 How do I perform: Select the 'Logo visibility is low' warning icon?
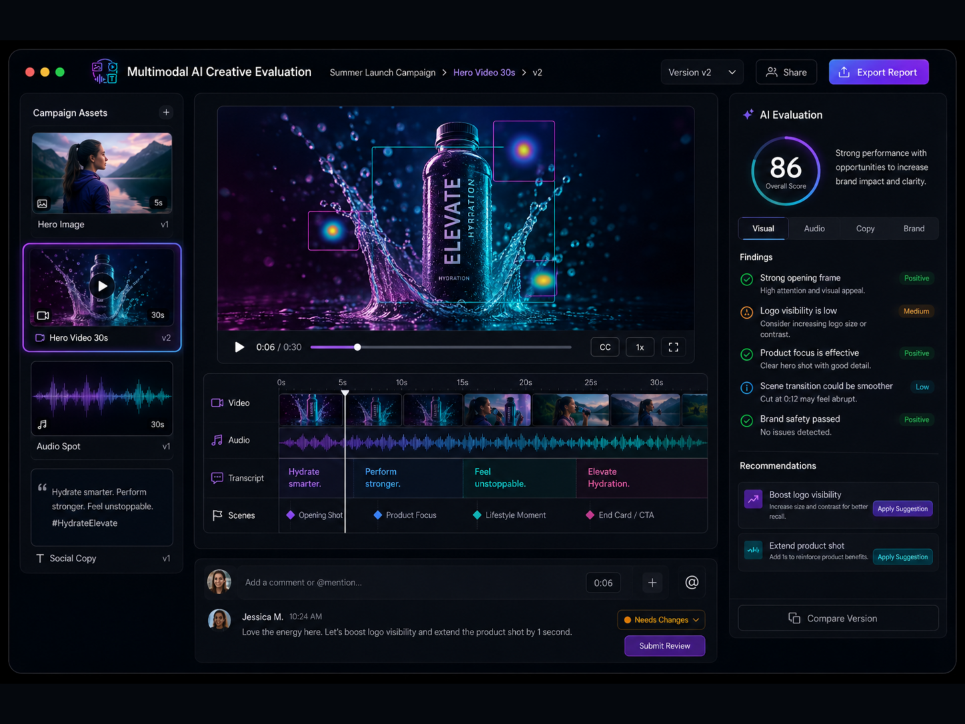747,312
